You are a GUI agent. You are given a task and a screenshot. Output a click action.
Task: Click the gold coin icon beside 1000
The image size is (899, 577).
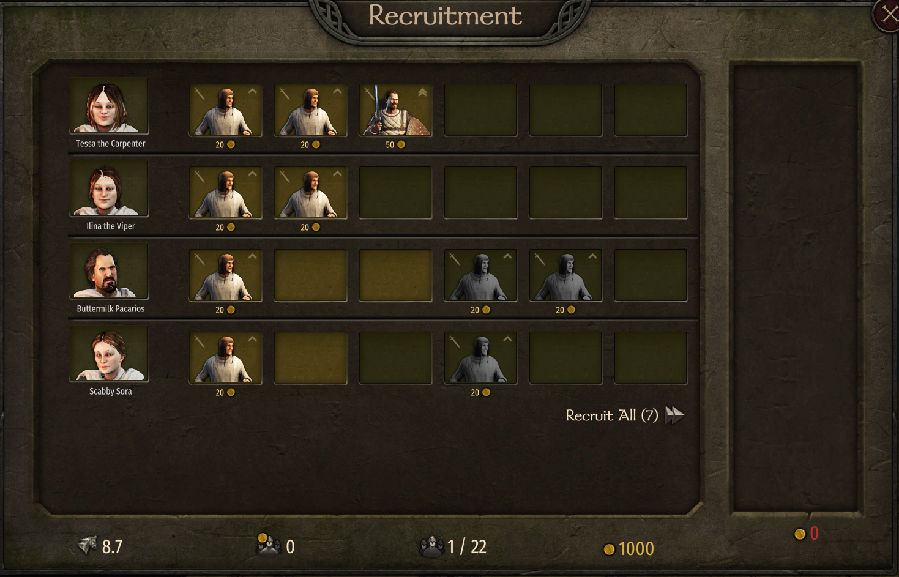tap(609, 549)
